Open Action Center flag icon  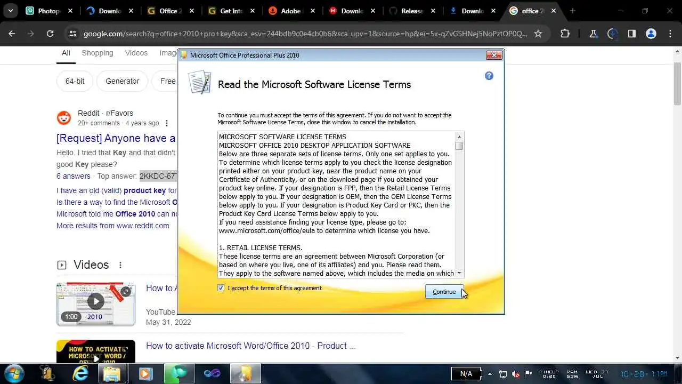(x=529, y=373)
